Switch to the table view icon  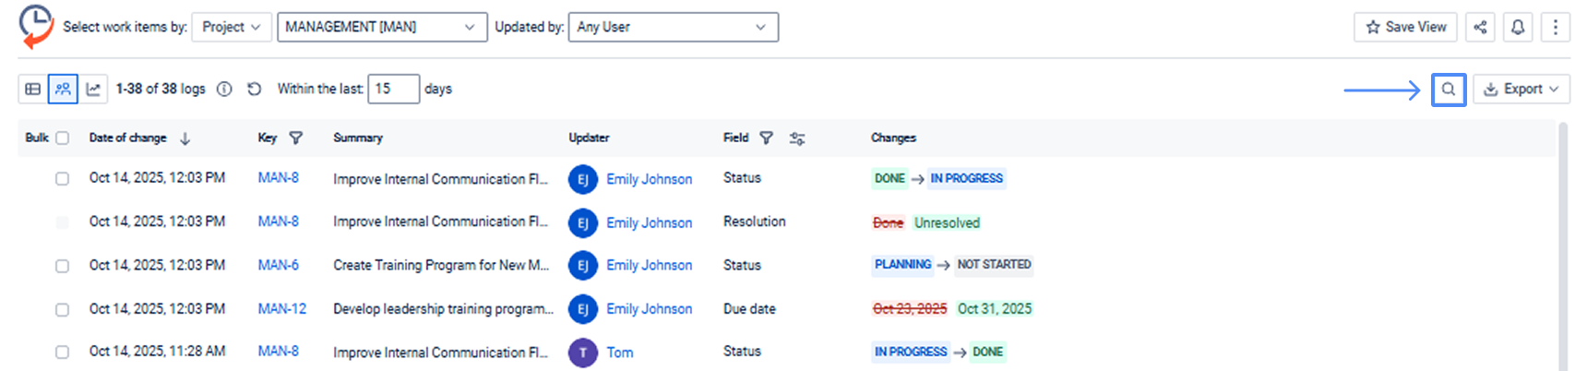(x=33, y=90)
